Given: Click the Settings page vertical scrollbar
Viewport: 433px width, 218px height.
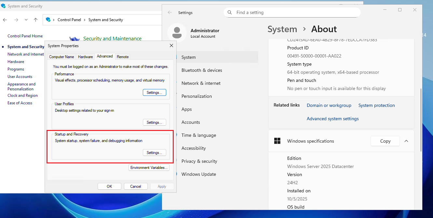Looking at the screenshot, I should coord(421,120).
